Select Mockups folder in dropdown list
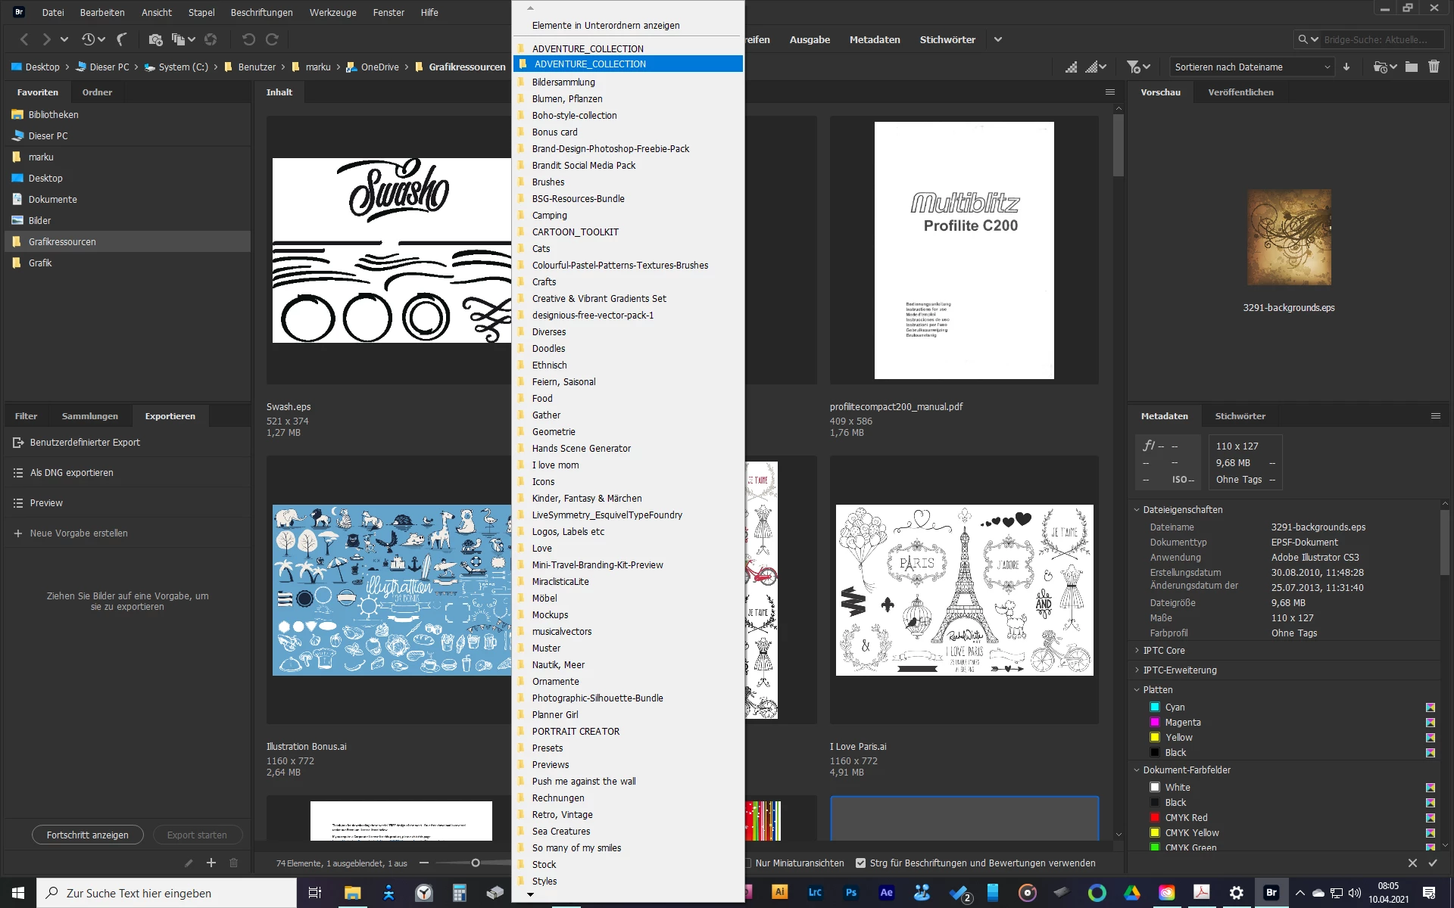Viewport: 1454px width, 908px height. [550, 614]
